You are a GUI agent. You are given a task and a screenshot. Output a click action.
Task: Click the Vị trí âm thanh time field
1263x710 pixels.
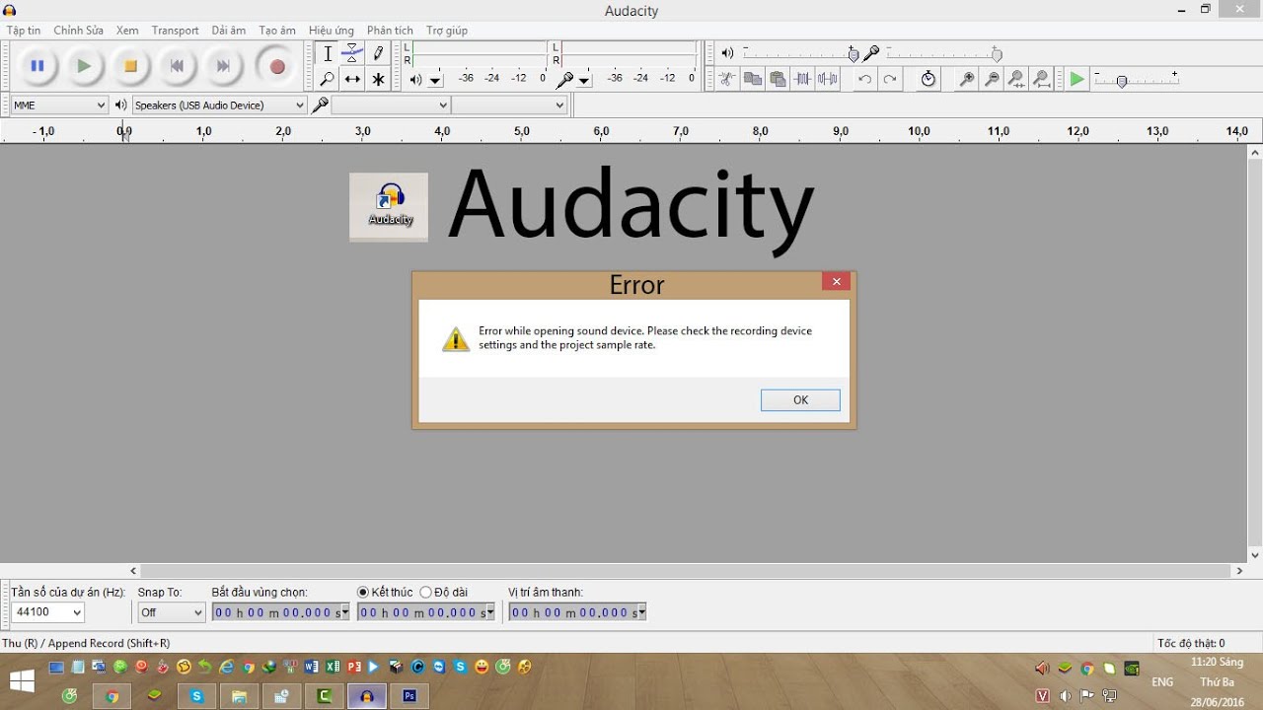click(578, 612)
